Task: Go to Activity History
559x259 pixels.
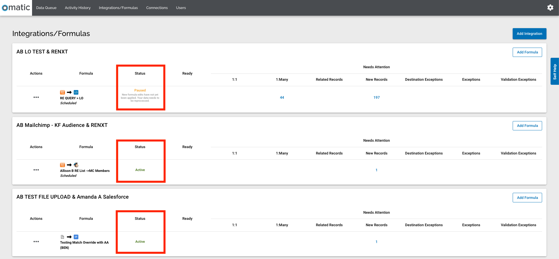Action: pos(78,8)
